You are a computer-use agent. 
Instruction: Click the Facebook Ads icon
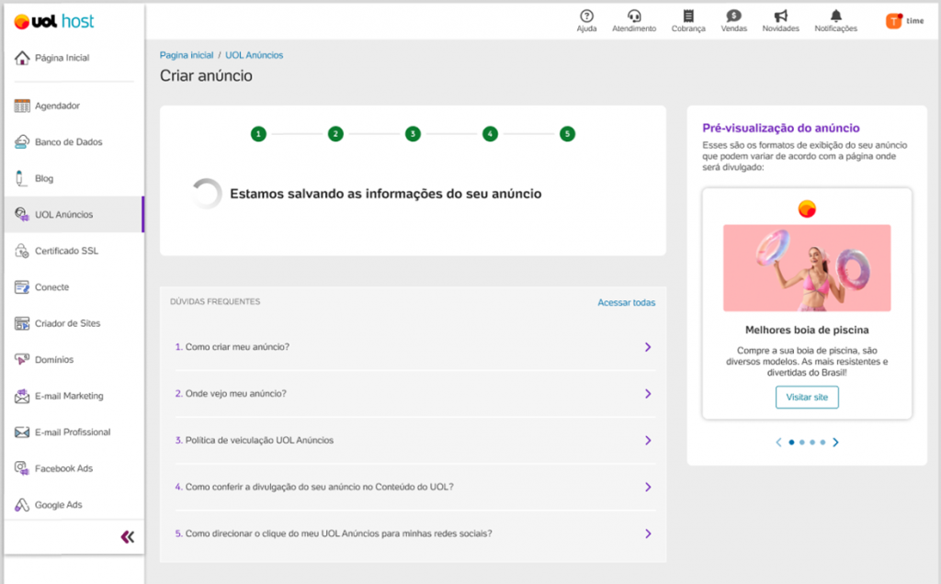tap(22, 468)
